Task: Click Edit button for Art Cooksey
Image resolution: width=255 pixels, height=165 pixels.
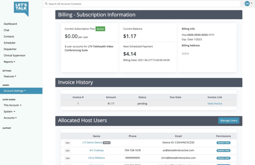Action: pyautogui.click(x=67, y=150)
